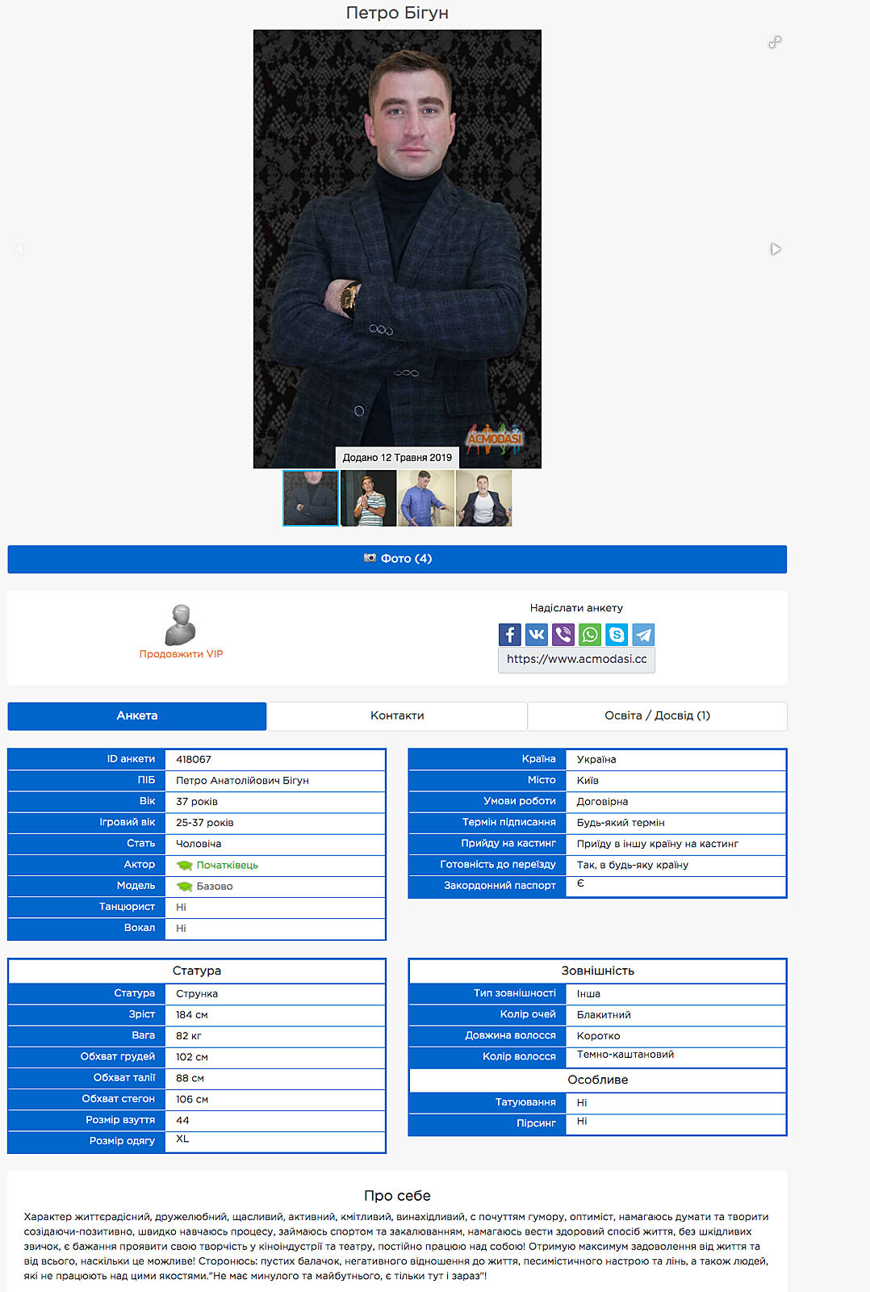Click the Початківець actor level link

(227, 865)
